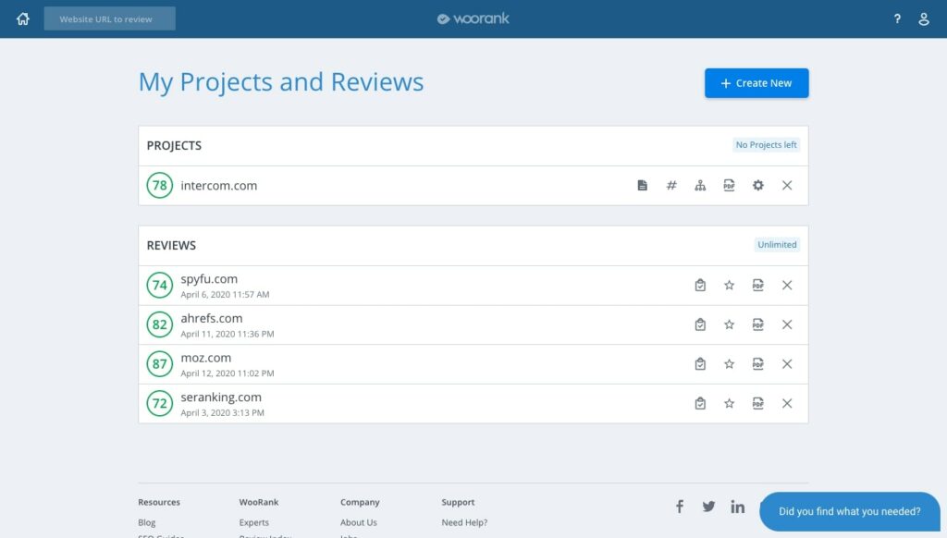The image size is (947, 538).
Task: Download intercom.com PDF report
Action: (730, 186)
